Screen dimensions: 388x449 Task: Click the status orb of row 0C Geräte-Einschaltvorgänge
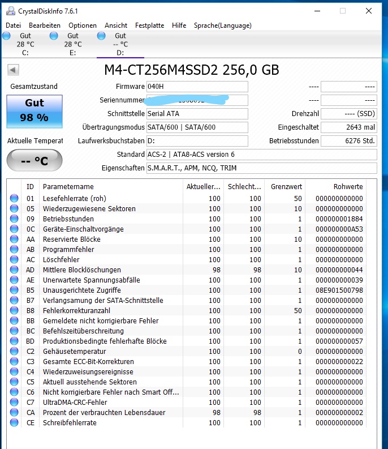(14, 229)
